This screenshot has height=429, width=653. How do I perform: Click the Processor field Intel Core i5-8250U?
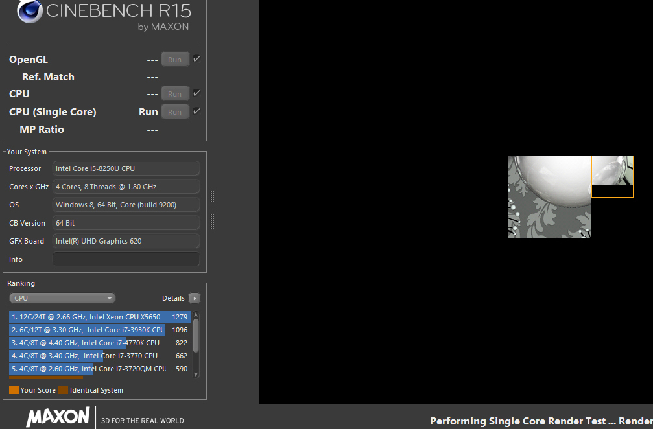126,168
